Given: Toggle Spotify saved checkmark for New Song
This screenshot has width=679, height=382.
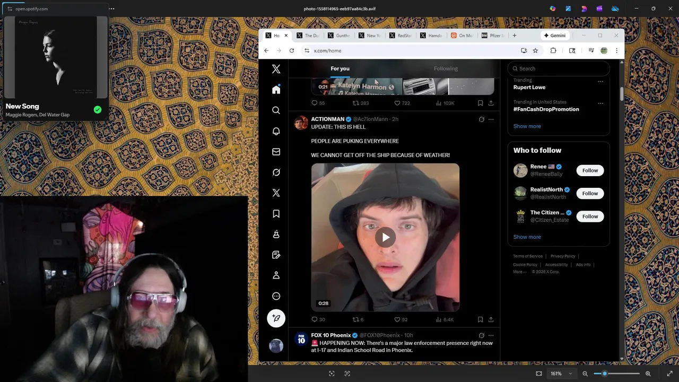Looking at the screenshot, I should point(98,110).
